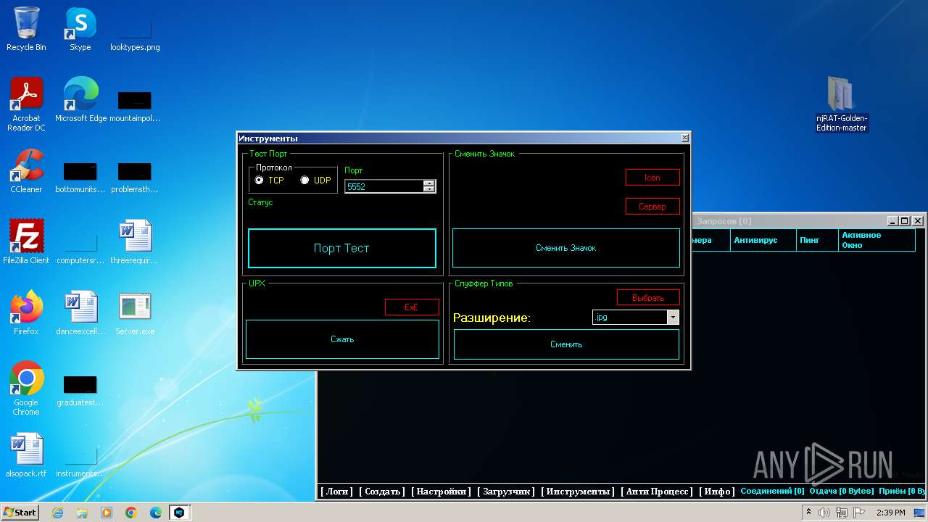The width and height of the screenshot is (928, 522).
Task: Click Edge icon in the taskbar
Action: click(156, 513)
